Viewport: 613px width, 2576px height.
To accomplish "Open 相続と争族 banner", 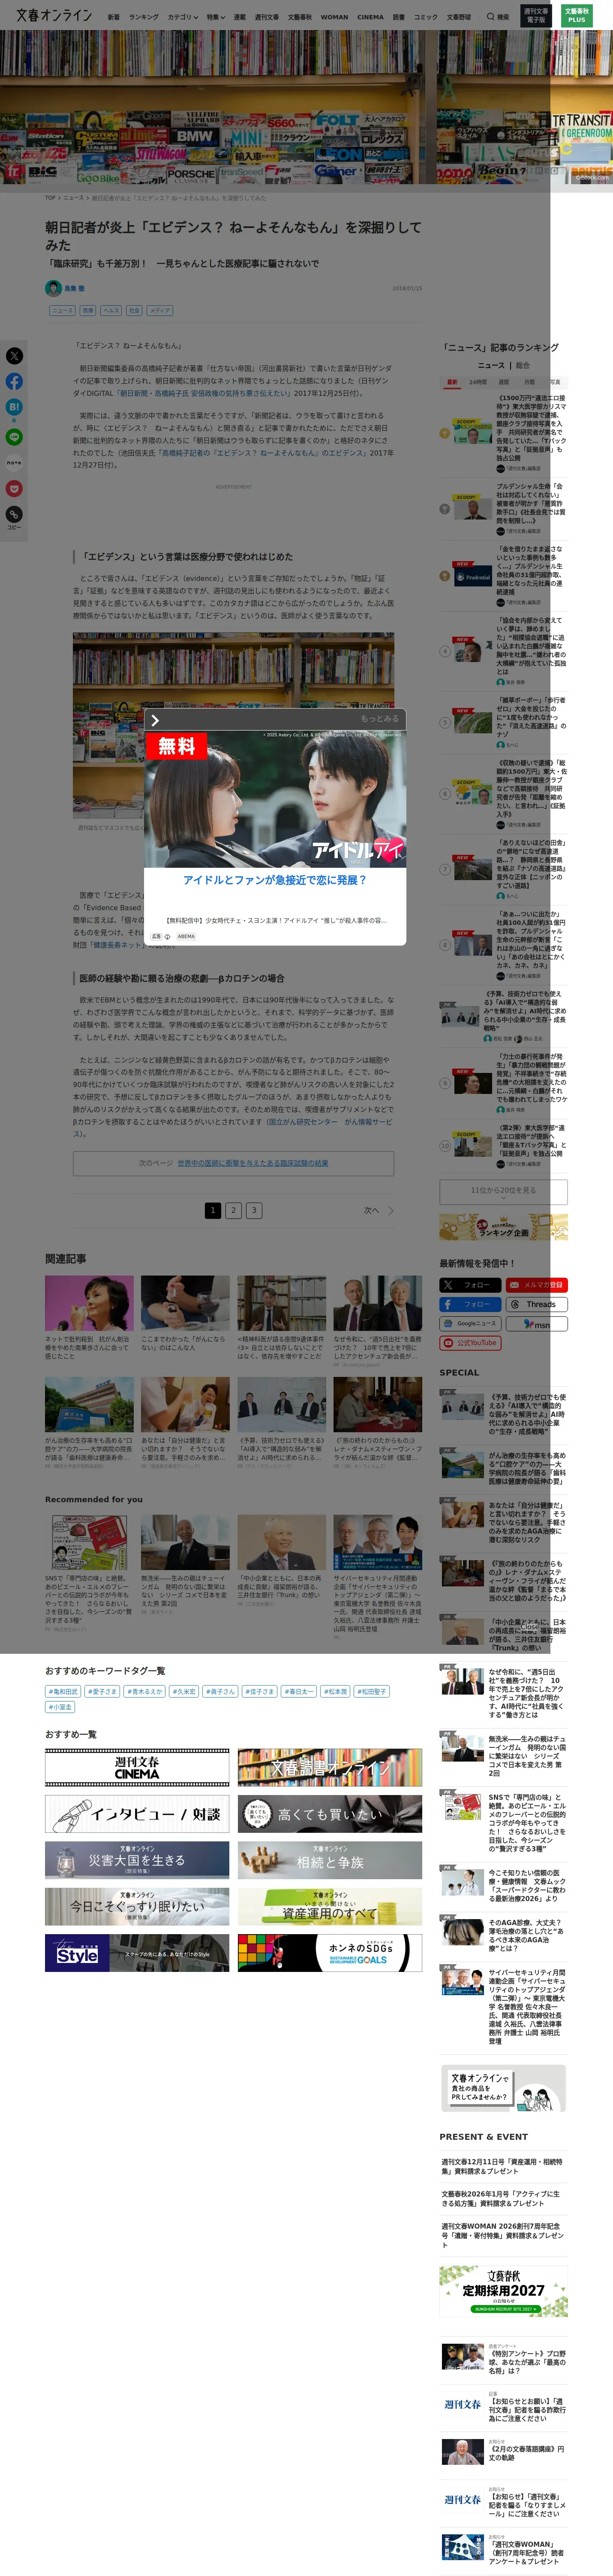I will 330,1860.
